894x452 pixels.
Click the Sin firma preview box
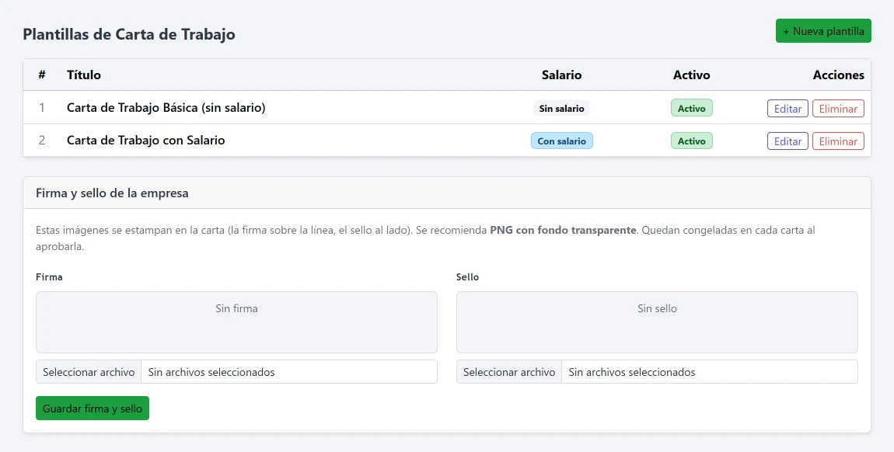[236, 322]
